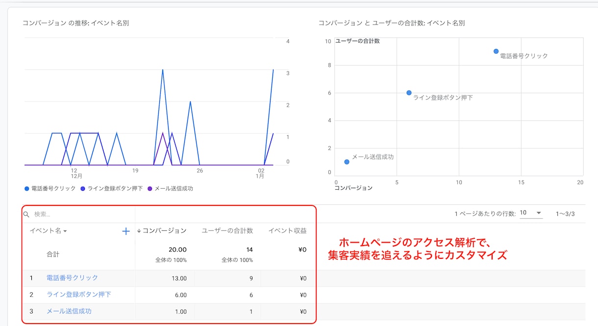Sort by イベント収益 column header

pyautogui.click(x=287, y=230)
